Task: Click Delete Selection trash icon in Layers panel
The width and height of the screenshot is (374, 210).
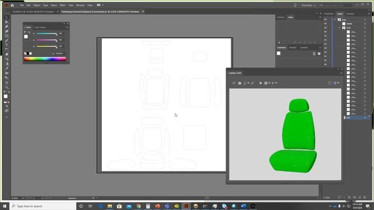Action: pos(365,197)
